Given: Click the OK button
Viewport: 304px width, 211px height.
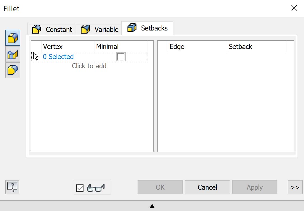Looking at the screenshot, I should [x=160, y=187].
